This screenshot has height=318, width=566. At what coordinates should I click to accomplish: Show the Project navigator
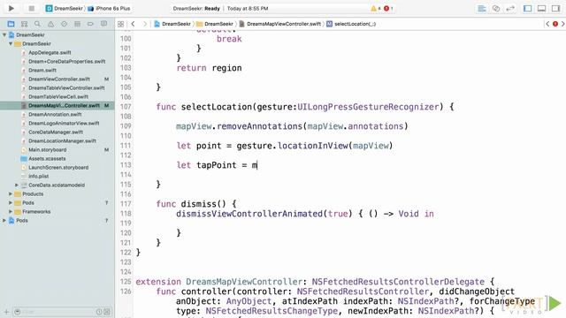tap(11, 24)
